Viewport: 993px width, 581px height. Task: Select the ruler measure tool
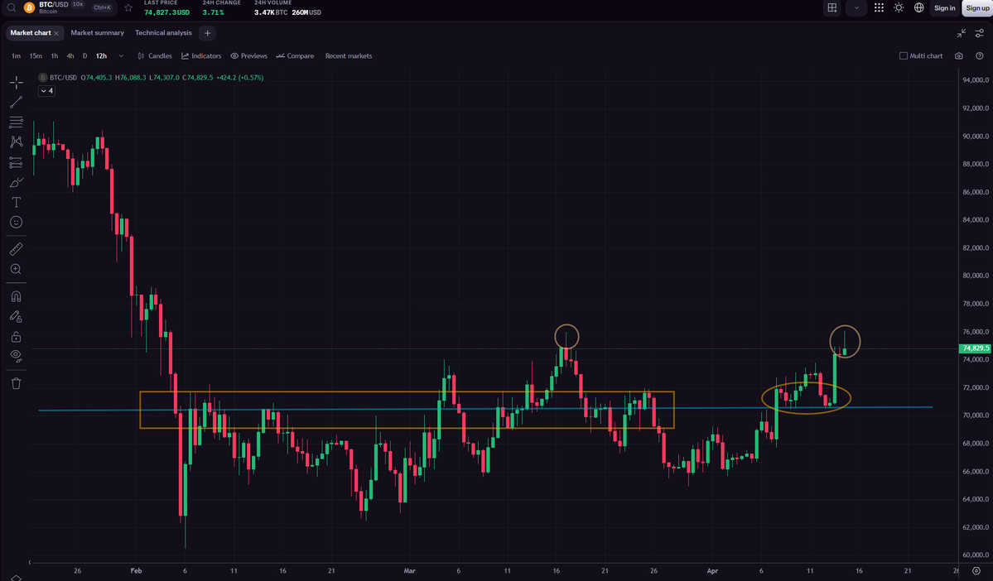16,249
